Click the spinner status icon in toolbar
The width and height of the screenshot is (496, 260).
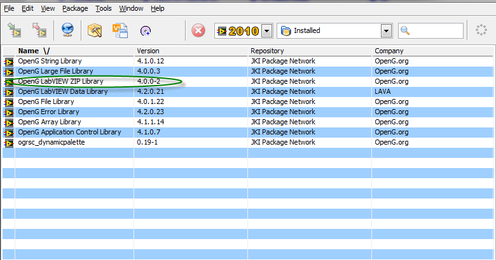(481, 30)
